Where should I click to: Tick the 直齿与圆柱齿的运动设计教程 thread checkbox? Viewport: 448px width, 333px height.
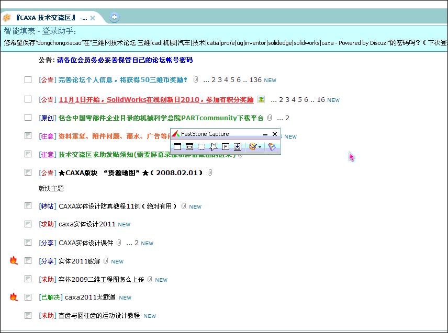point(28,316)
